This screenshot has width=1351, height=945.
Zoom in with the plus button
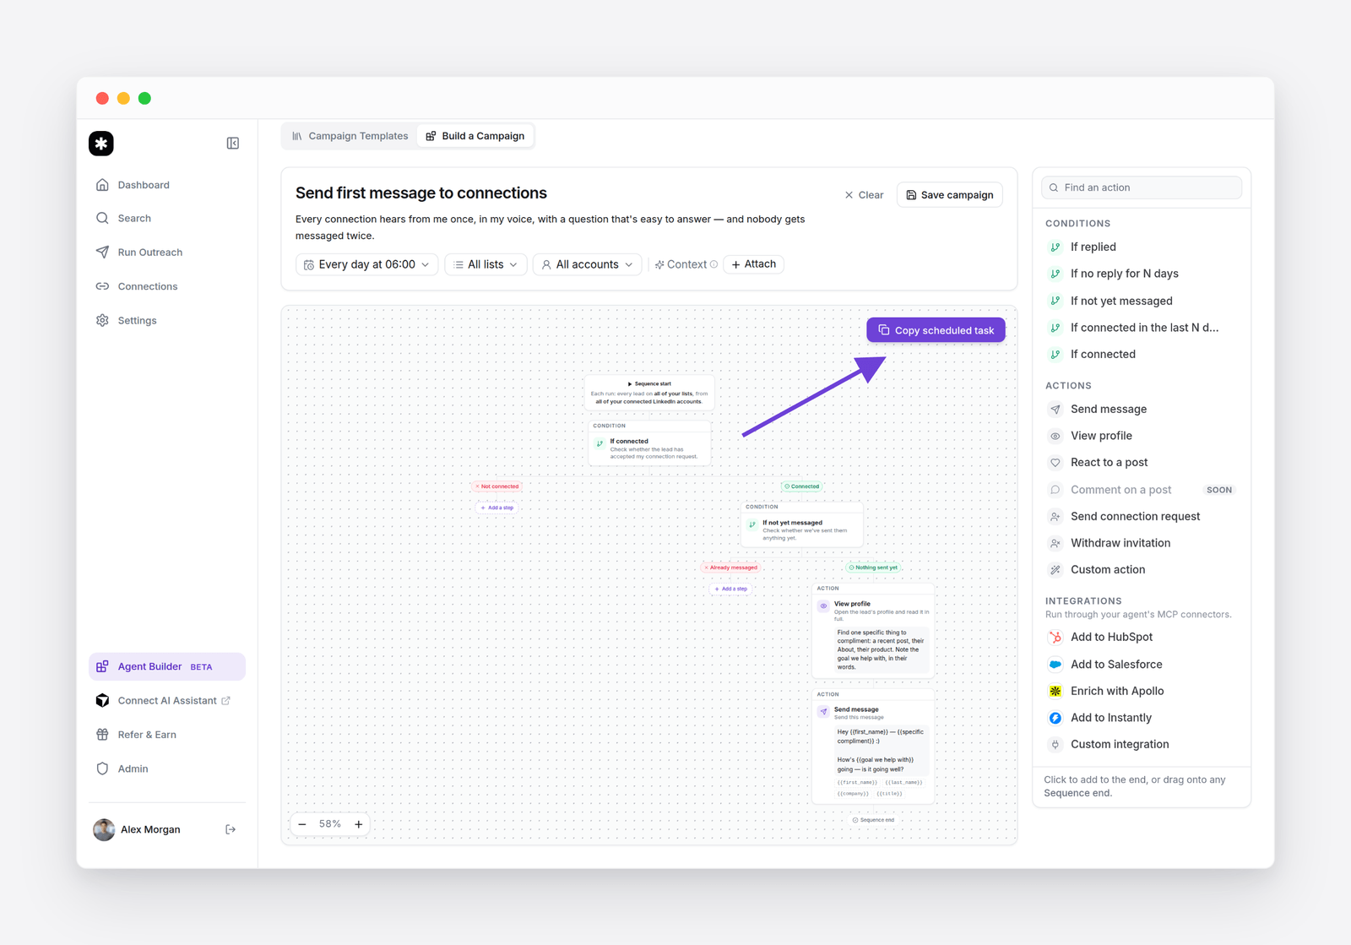tap(359, 824)
